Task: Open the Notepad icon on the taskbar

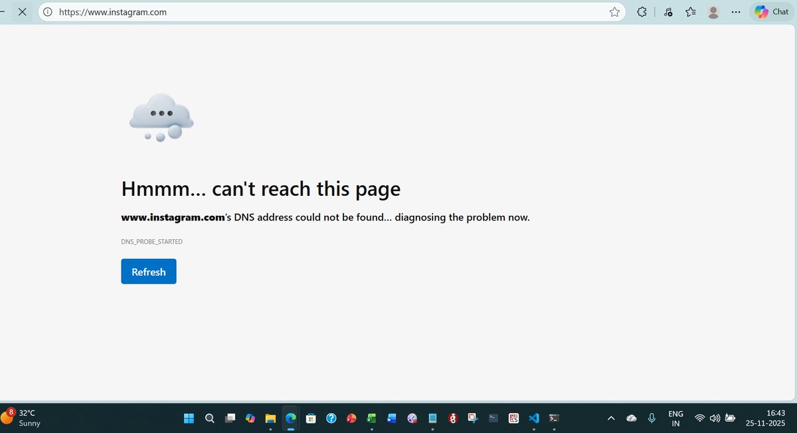Action: (x=432, y=418)
